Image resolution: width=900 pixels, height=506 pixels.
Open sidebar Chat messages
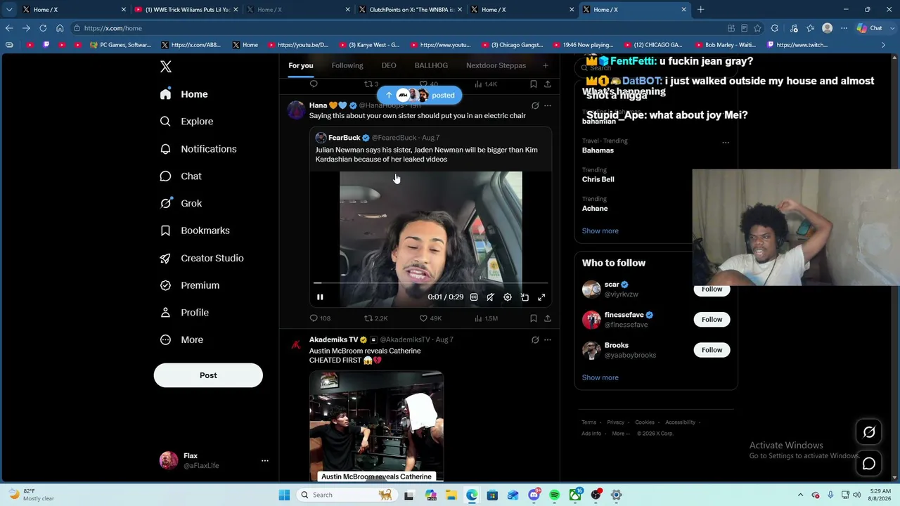[x=181, y=176]
